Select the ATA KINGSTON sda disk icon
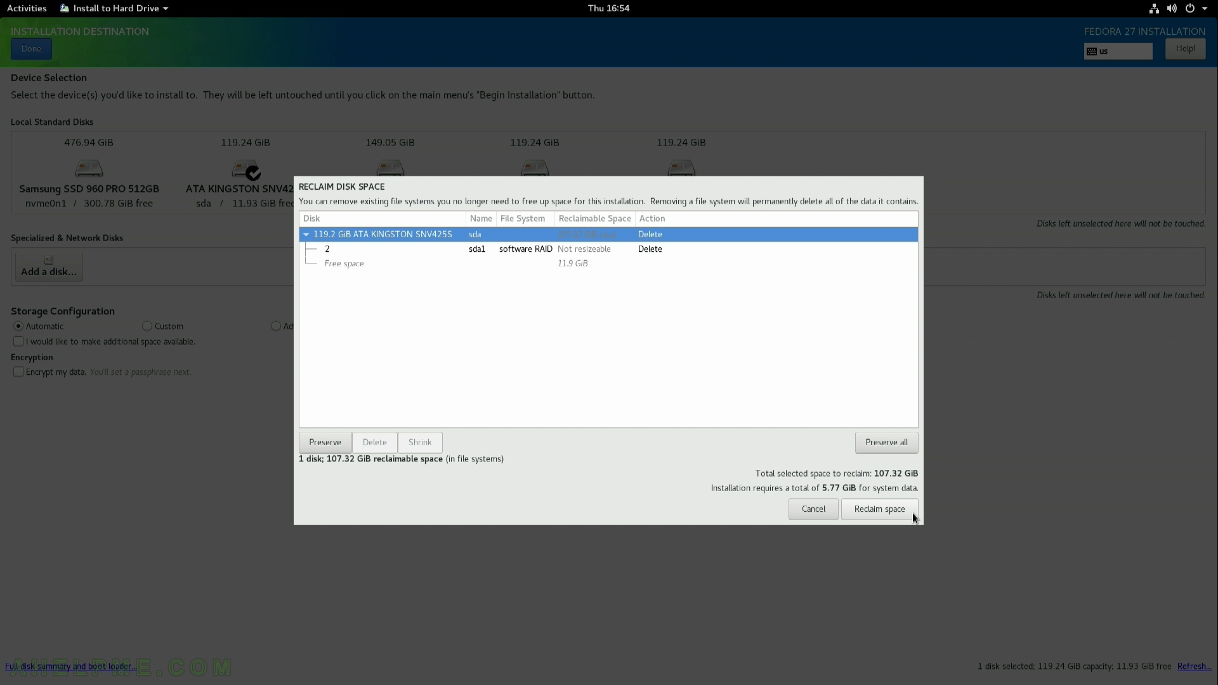Image resolution: width=1218 pixels, height=685 pixels. [246, 169]
